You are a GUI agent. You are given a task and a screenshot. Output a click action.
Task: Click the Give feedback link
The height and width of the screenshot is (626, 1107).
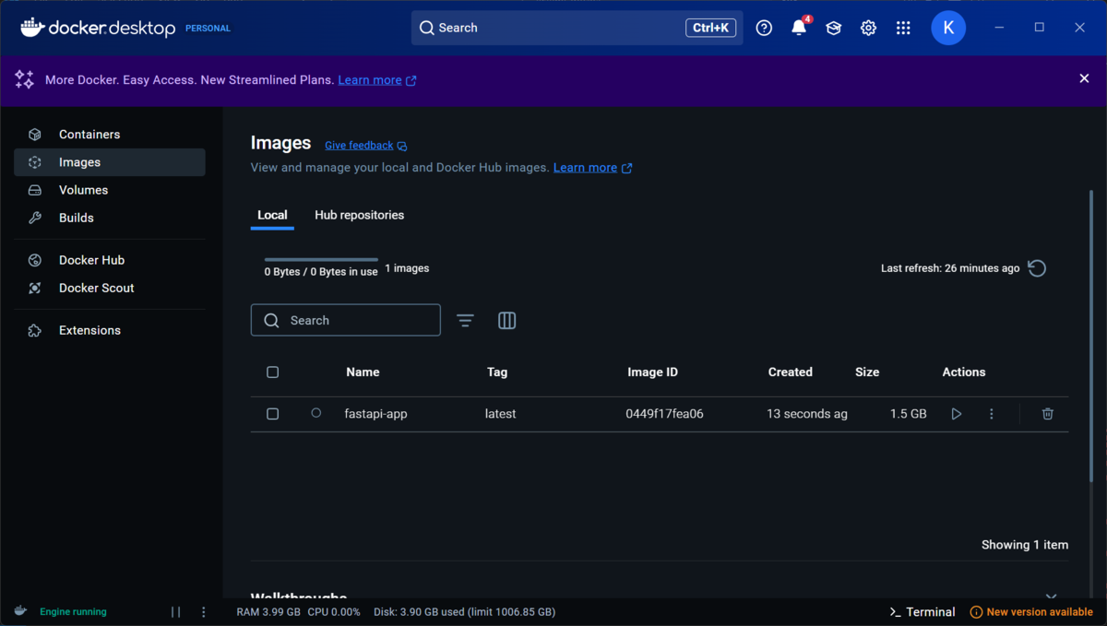359,146
